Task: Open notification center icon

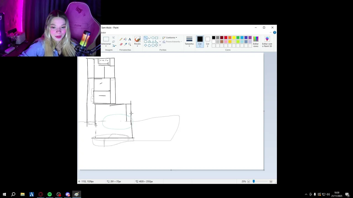Action: click(347, 194)
